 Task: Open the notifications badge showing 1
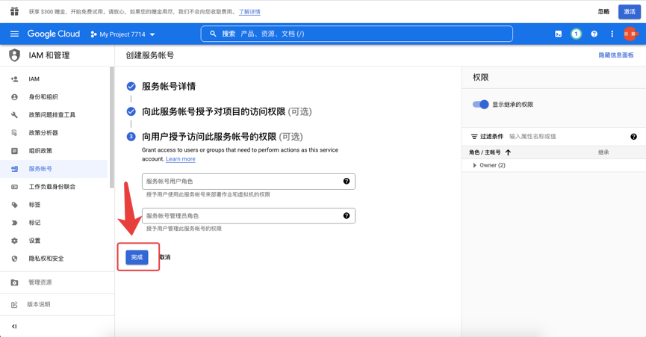576,34
